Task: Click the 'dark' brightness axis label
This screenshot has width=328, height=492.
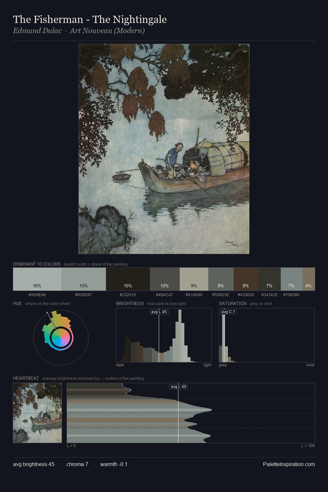Action: 120,365
